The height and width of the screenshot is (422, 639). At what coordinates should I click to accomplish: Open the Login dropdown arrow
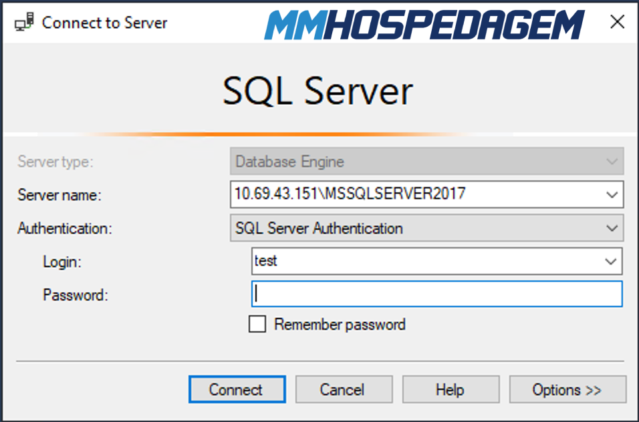click(x=610, y=261)
